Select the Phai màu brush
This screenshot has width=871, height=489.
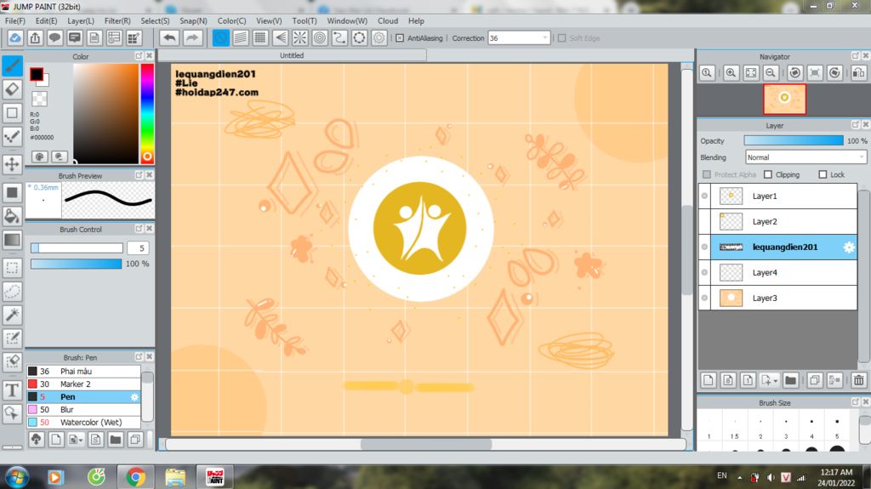(x=83, y=371)
